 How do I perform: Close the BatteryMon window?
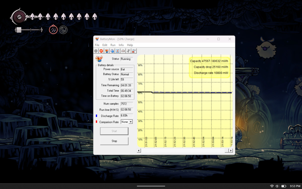point(230,39)
